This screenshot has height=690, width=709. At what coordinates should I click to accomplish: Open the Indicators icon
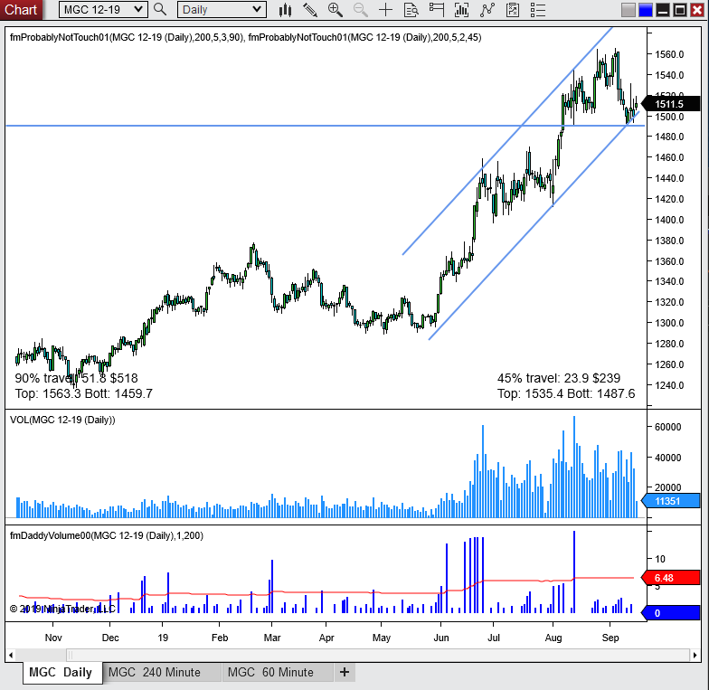tap(487, 9)
